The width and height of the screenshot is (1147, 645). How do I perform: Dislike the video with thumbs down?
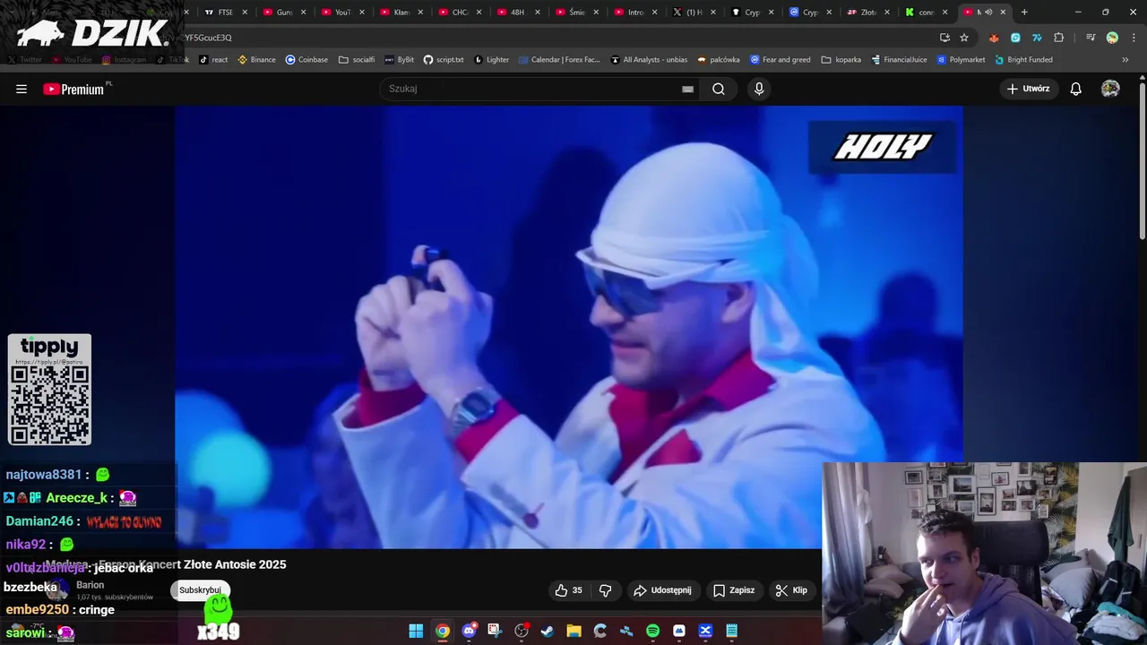click(605, 590)
